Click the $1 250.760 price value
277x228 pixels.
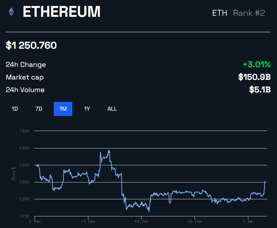(x=31, y=45)
